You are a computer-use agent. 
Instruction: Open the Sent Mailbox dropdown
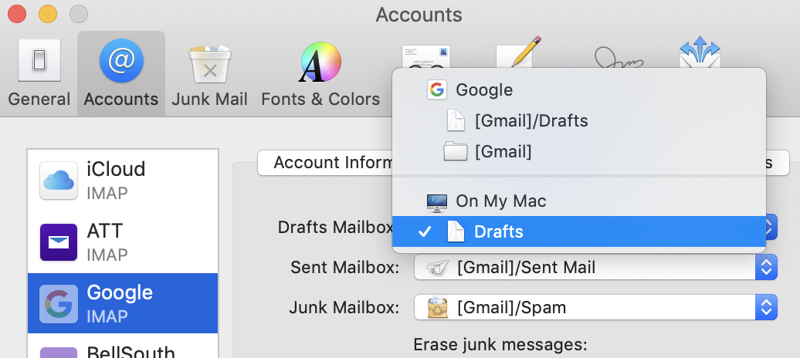pyautogui.click(x=595, y=267)
